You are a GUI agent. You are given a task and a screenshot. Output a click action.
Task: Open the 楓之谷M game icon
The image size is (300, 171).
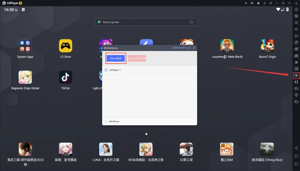227,149
